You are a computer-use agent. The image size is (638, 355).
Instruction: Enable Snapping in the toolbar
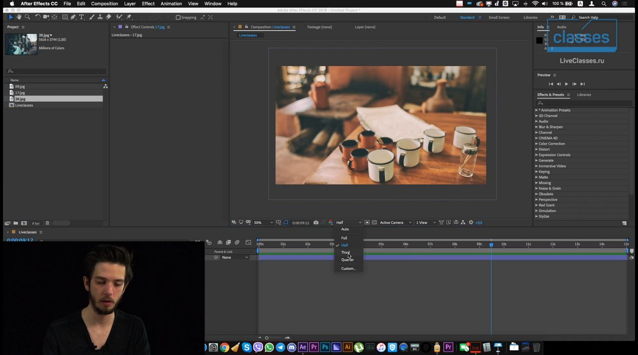pos(178,17)
